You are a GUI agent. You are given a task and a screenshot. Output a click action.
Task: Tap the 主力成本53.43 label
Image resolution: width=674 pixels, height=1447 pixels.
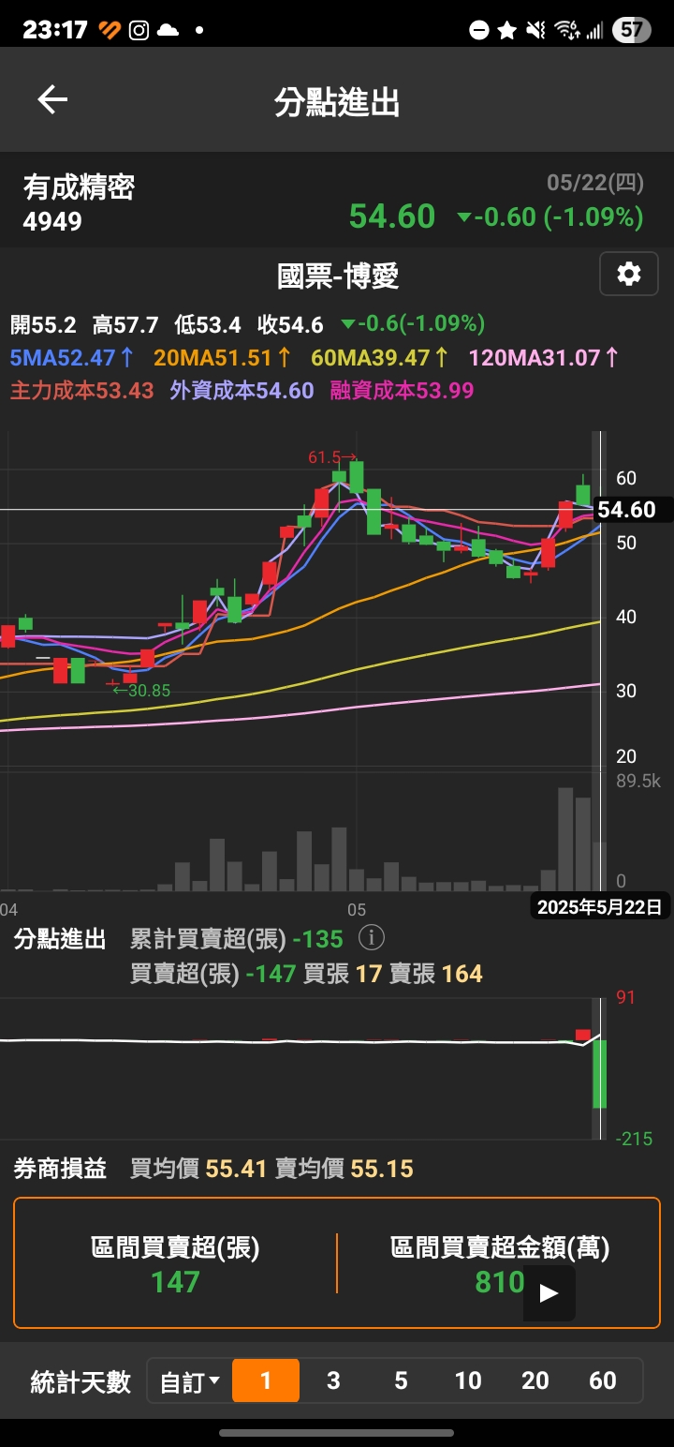click(x=81, y=391)
